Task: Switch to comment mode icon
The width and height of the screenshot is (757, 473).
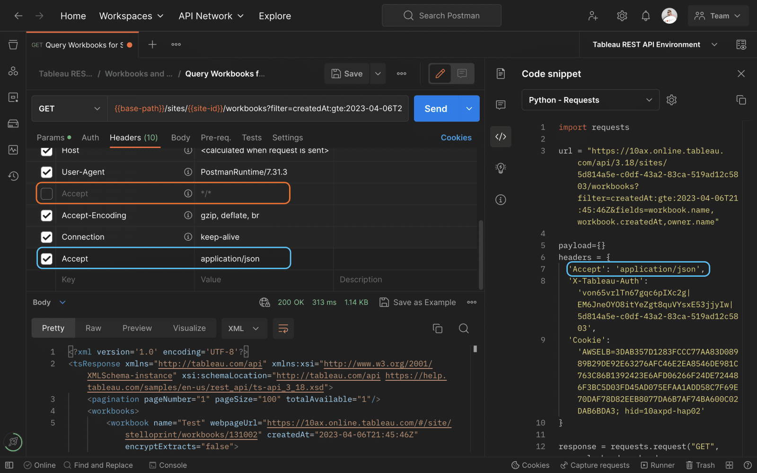Action: (462, 73)
